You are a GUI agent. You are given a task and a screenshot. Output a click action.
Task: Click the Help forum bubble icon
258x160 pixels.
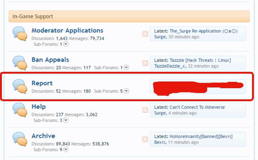20,110
